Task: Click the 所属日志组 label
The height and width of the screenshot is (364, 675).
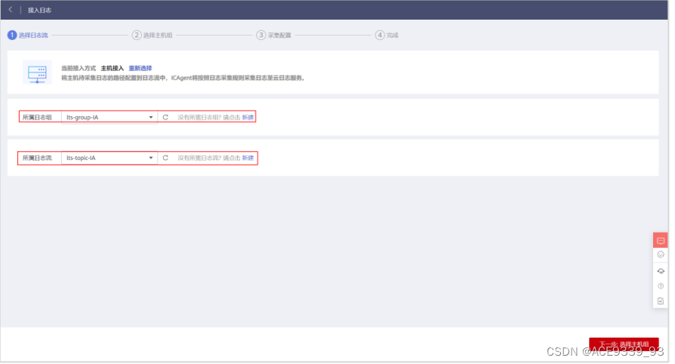Action: coord(37,117)
